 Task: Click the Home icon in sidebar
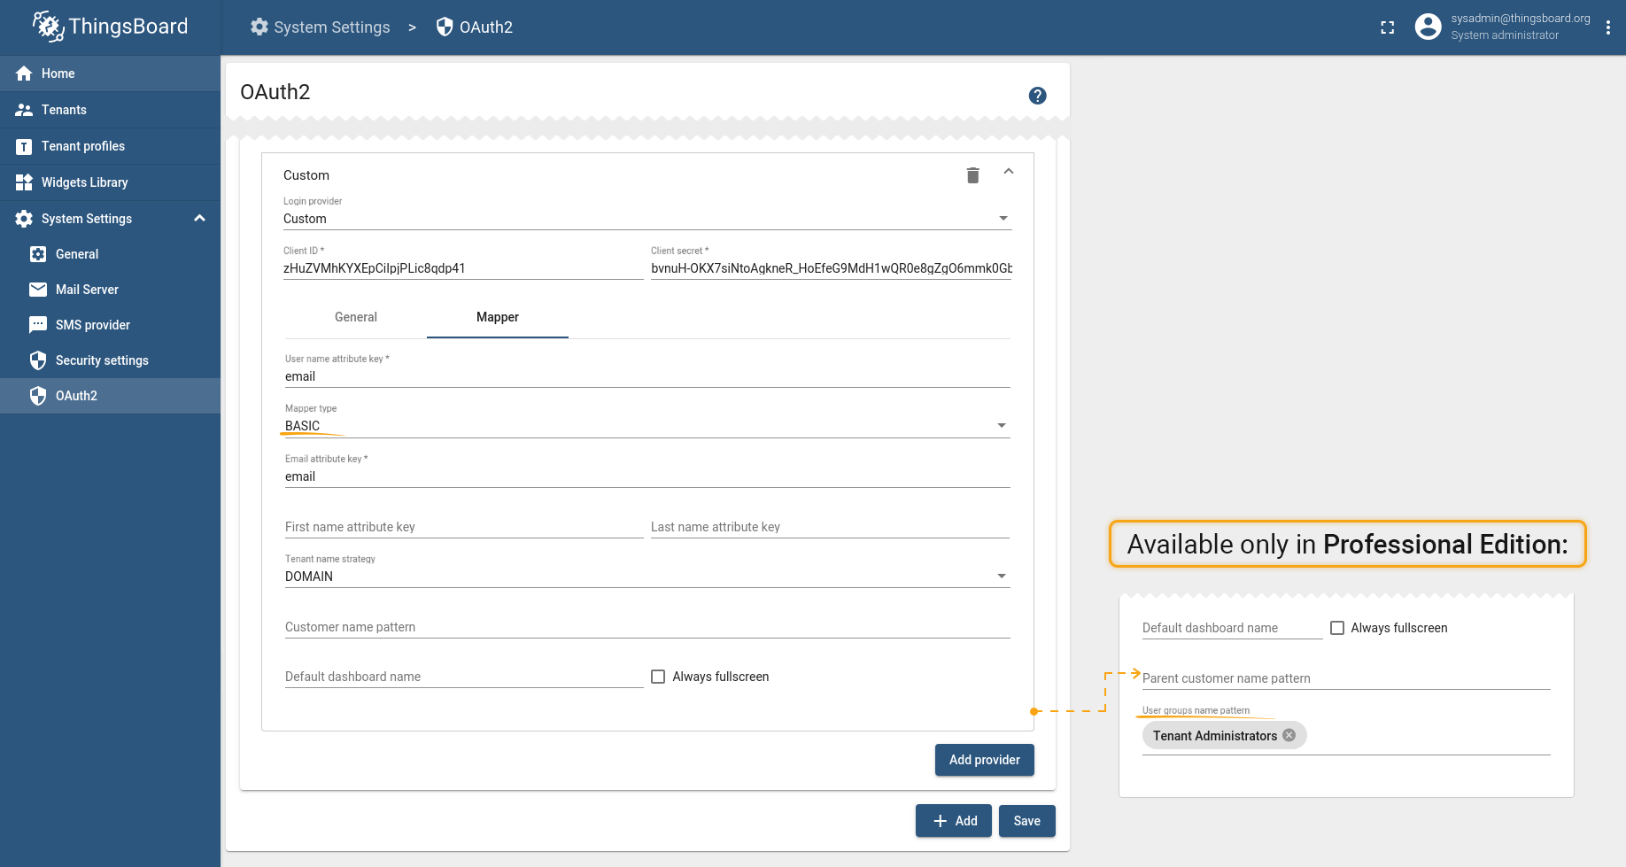(x=24, y=74)
